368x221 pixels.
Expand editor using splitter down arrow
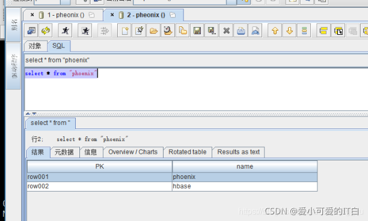click(34, 114)
